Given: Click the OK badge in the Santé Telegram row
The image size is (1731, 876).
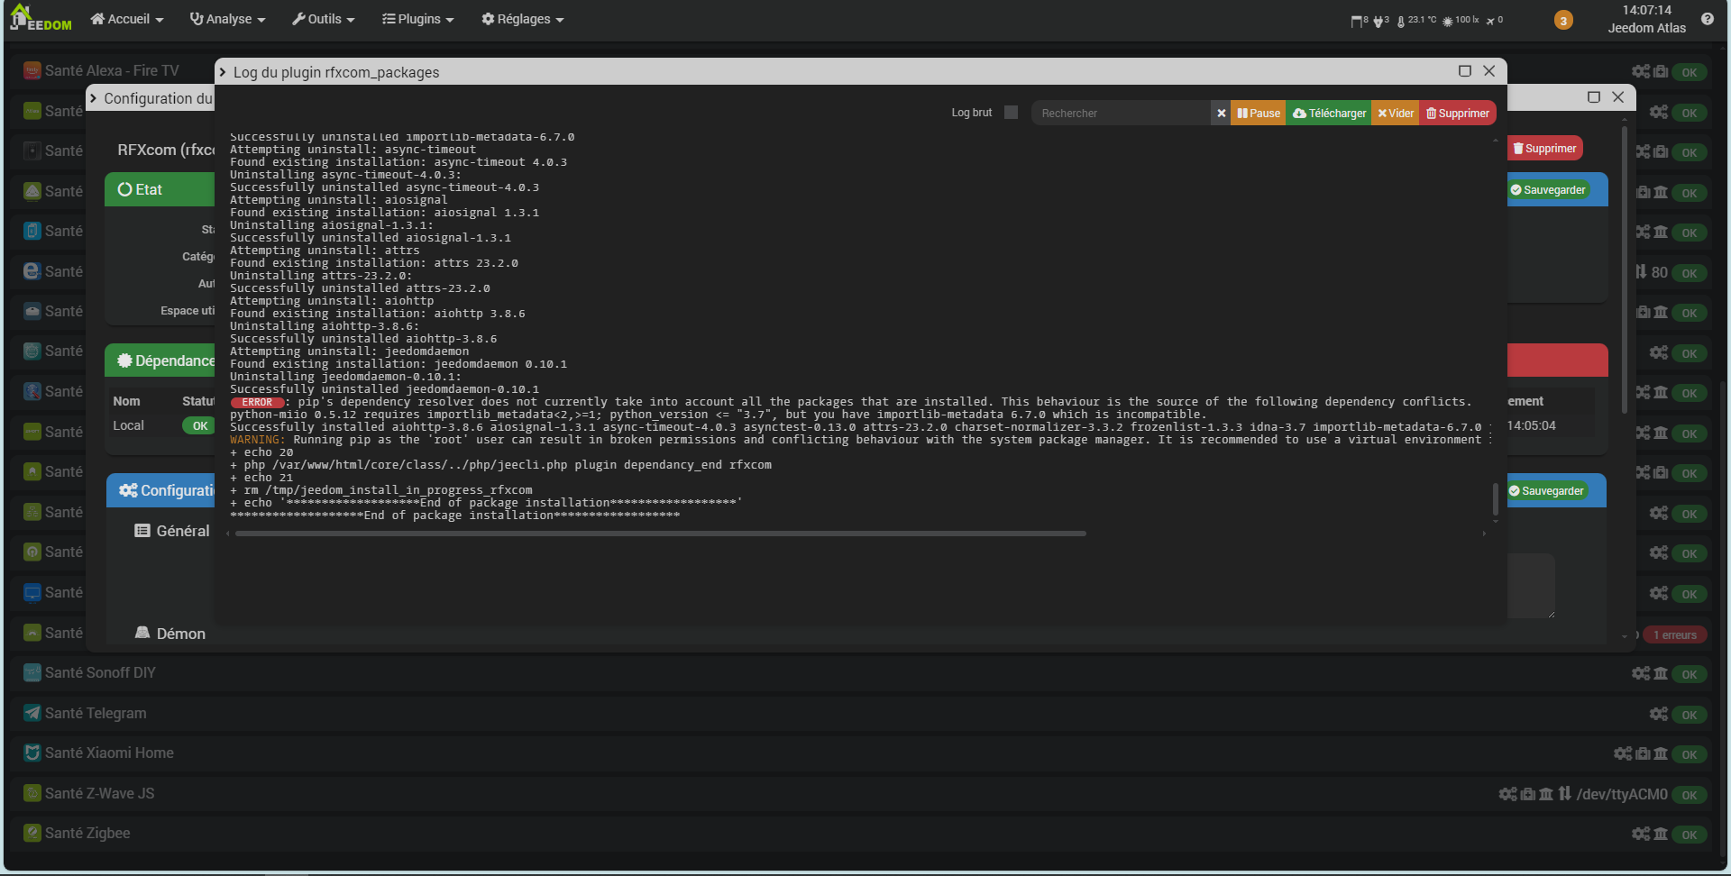Looking at the screenshot, I should tap(1690, 715).
